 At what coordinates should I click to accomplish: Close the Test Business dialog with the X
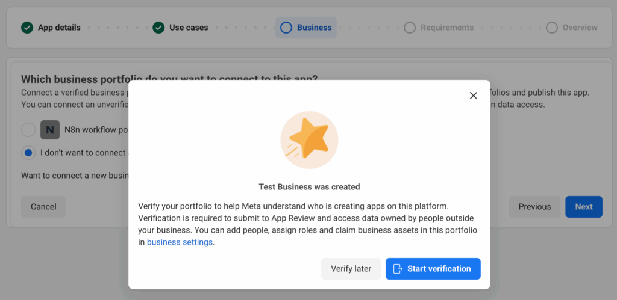(473, 96)
